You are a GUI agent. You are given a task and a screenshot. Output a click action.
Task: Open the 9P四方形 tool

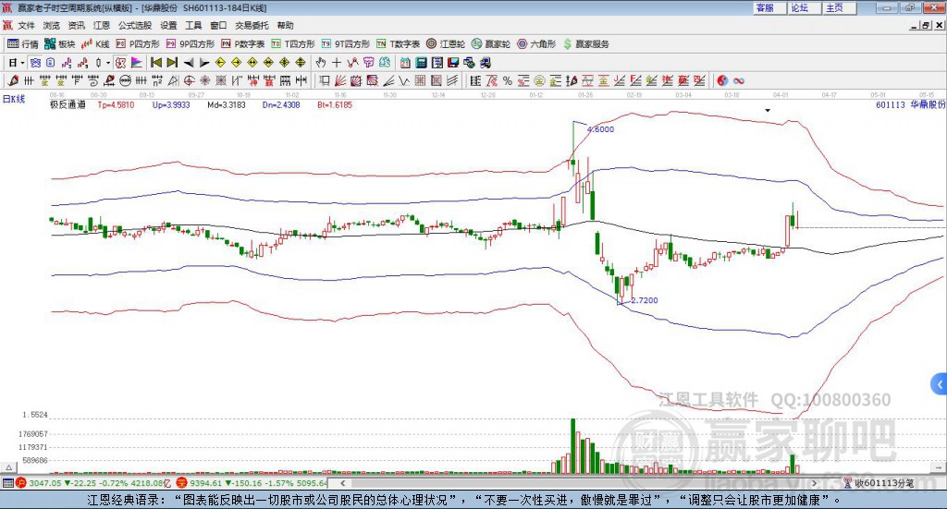[x=191, y=44]
